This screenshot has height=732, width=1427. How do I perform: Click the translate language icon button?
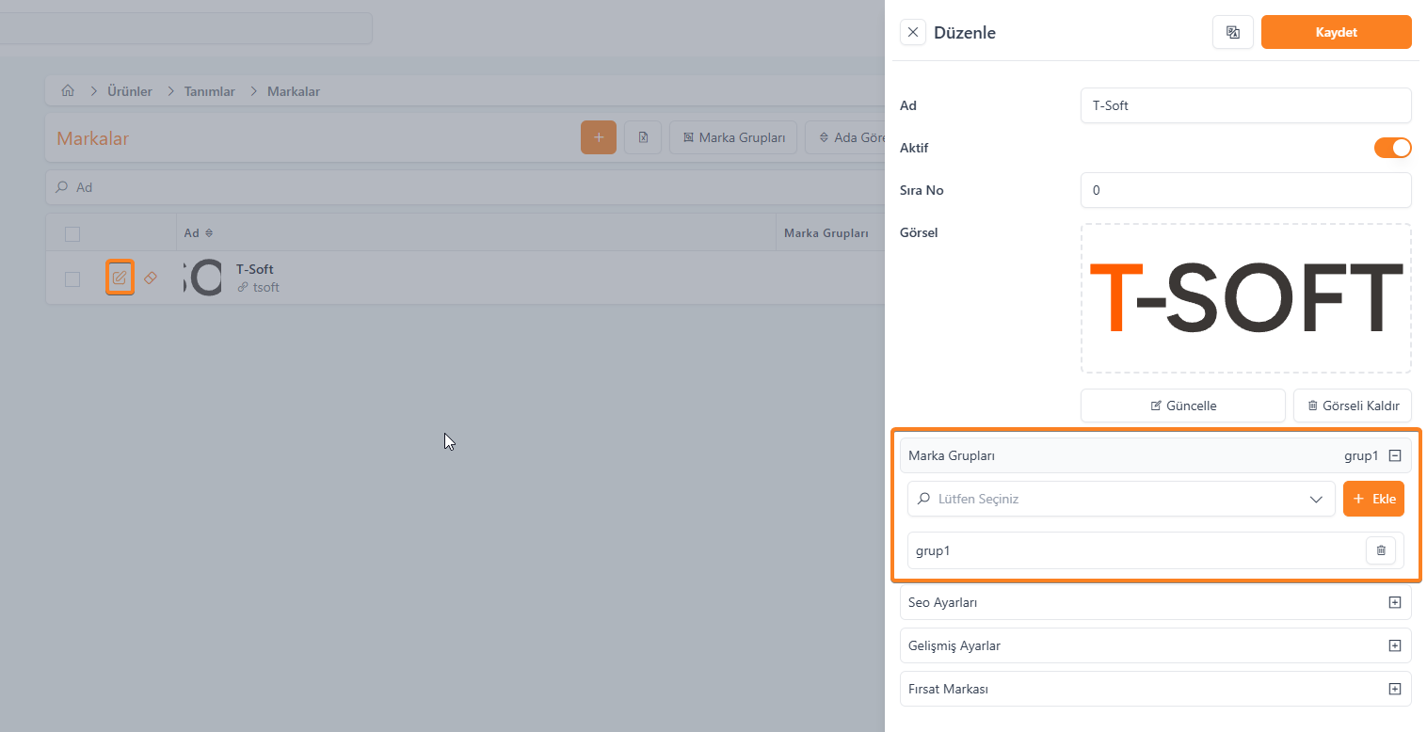pyautogui.click(x=1232, y=33)
